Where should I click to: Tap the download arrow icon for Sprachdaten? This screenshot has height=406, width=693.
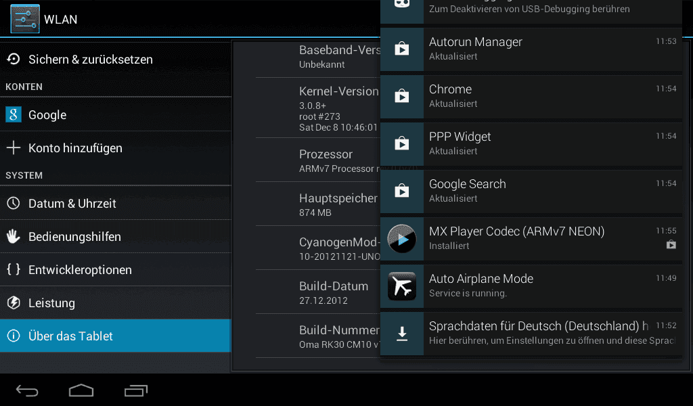[x=402, y=334]
